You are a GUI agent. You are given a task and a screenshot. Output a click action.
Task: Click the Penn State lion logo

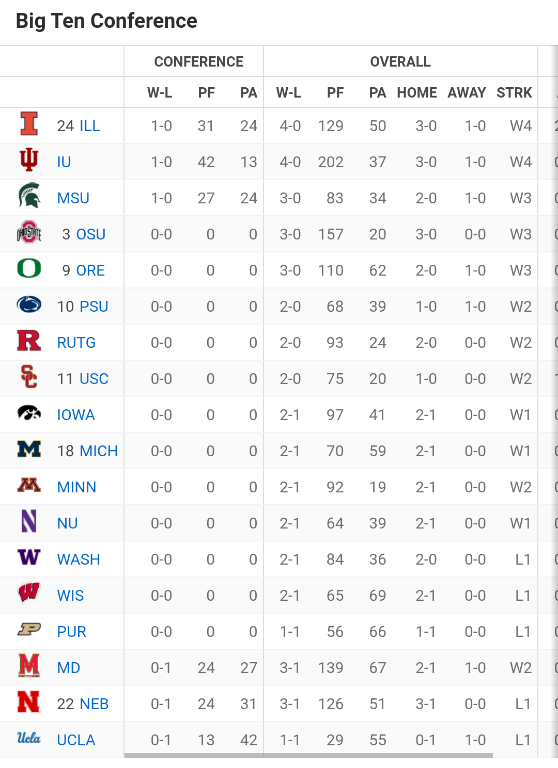29,305
